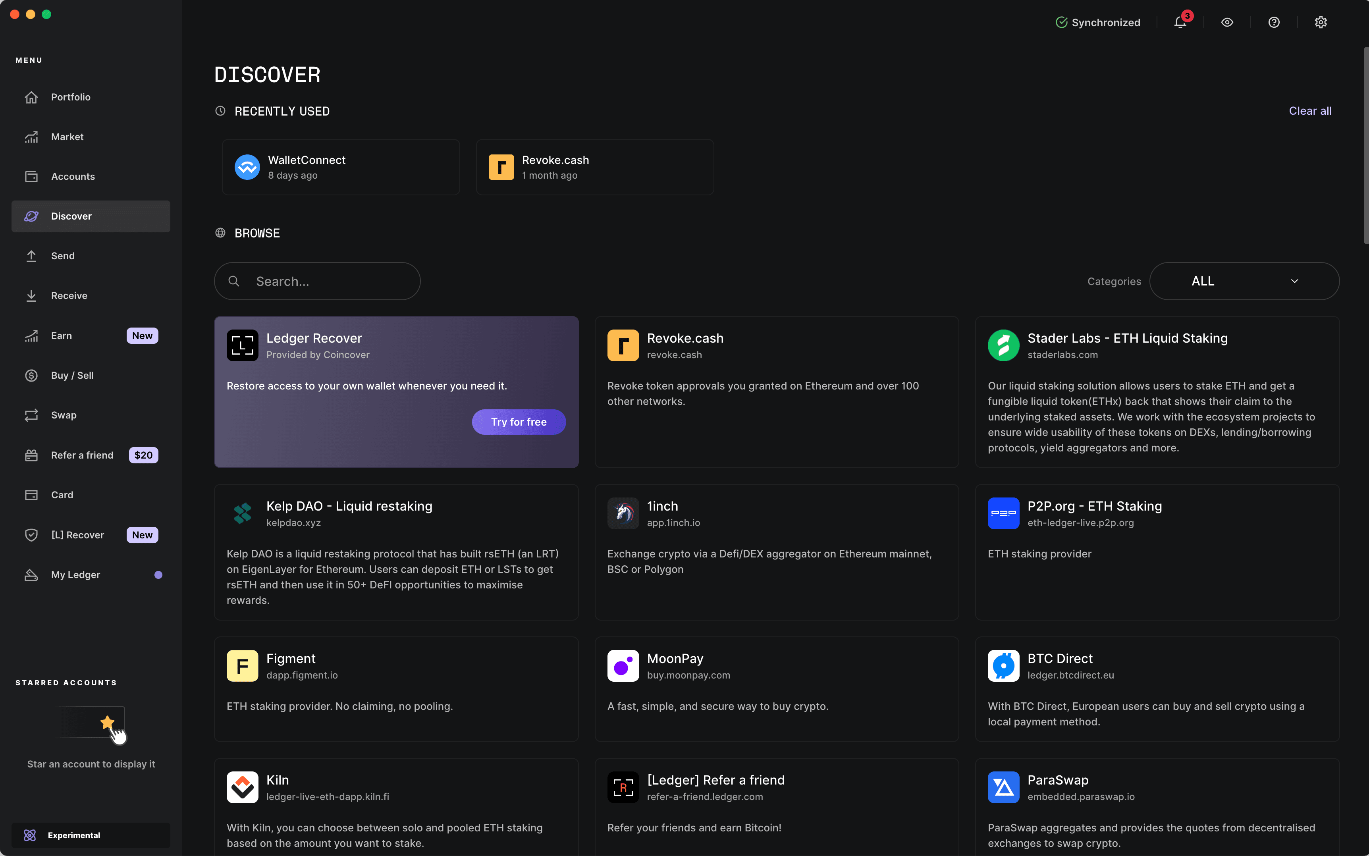Click the ledger.btcdirect.eu URL text
1369x856 pixels.
point(1071,675)
